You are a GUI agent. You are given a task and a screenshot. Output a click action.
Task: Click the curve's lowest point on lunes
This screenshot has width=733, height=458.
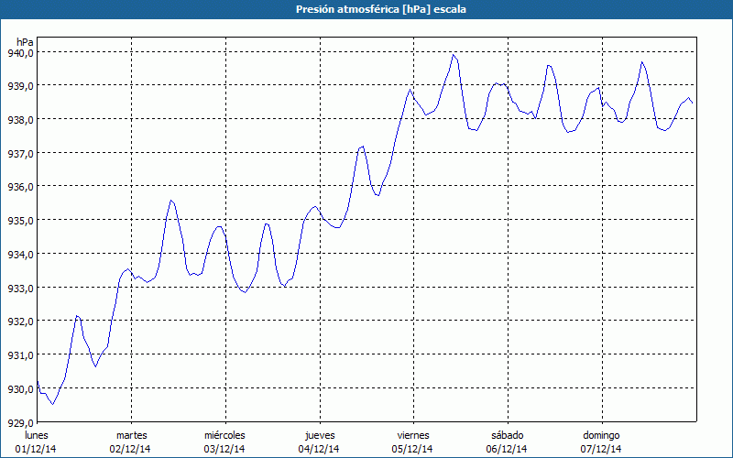tap(52, 404)
